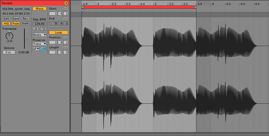Halve the tempo with the :2 button
This screenshot has height=136, width=269.
click(36, 29)
